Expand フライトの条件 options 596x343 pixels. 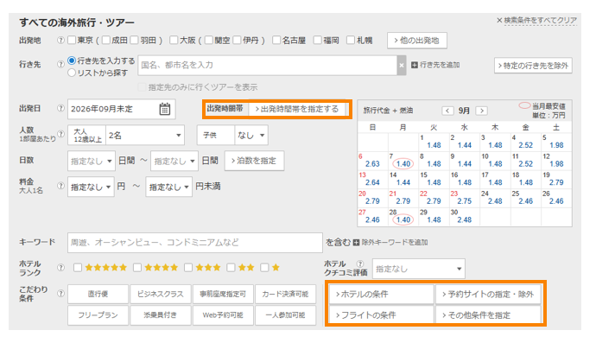click(x=381, y=314)
